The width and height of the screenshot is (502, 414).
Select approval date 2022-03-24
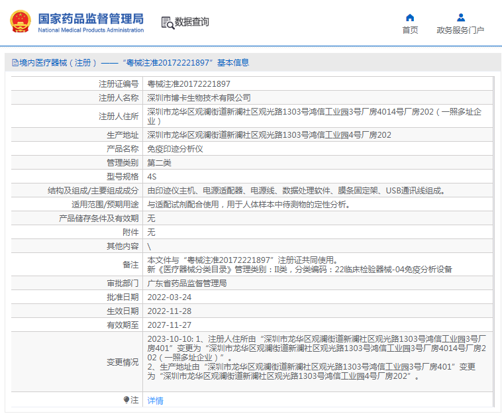click(x=170, y=297)
